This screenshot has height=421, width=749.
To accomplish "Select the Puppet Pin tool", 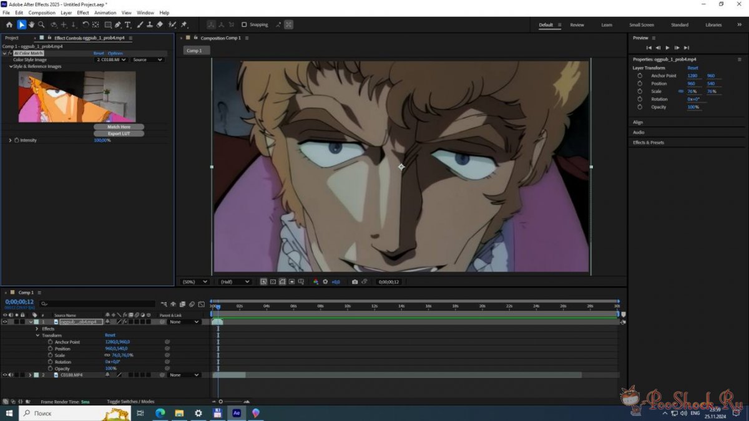I will click(x=184, y=25).
